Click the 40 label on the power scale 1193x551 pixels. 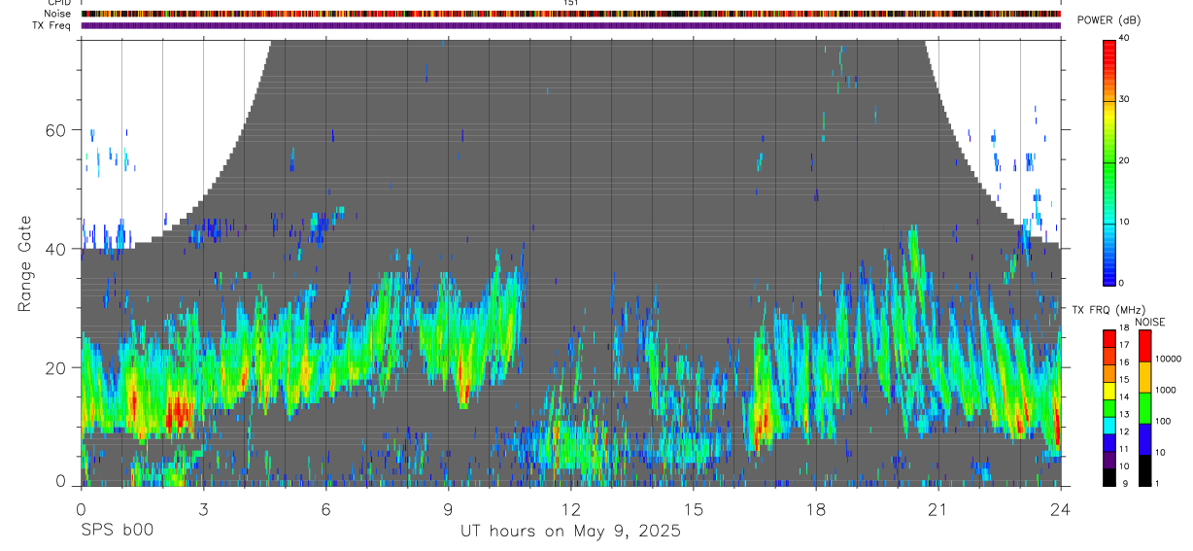pyautogui.click(x=1124, y=38)
